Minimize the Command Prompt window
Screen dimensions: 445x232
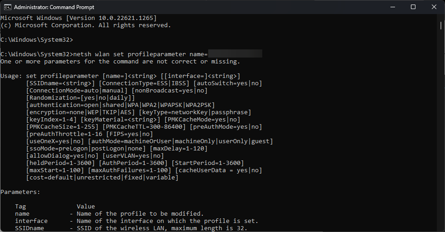coord(392,7)
